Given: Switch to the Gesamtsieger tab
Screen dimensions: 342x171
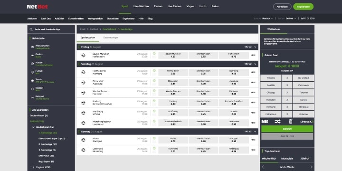Looking at the screenshot, I should (111, 38).
